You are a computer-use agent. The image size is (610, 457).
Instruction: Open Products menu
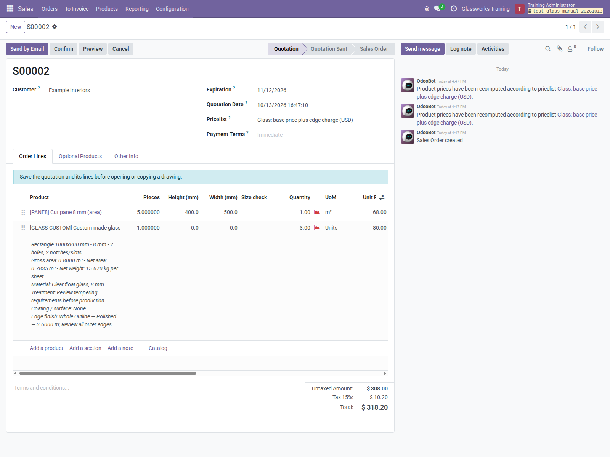(107, 8)
